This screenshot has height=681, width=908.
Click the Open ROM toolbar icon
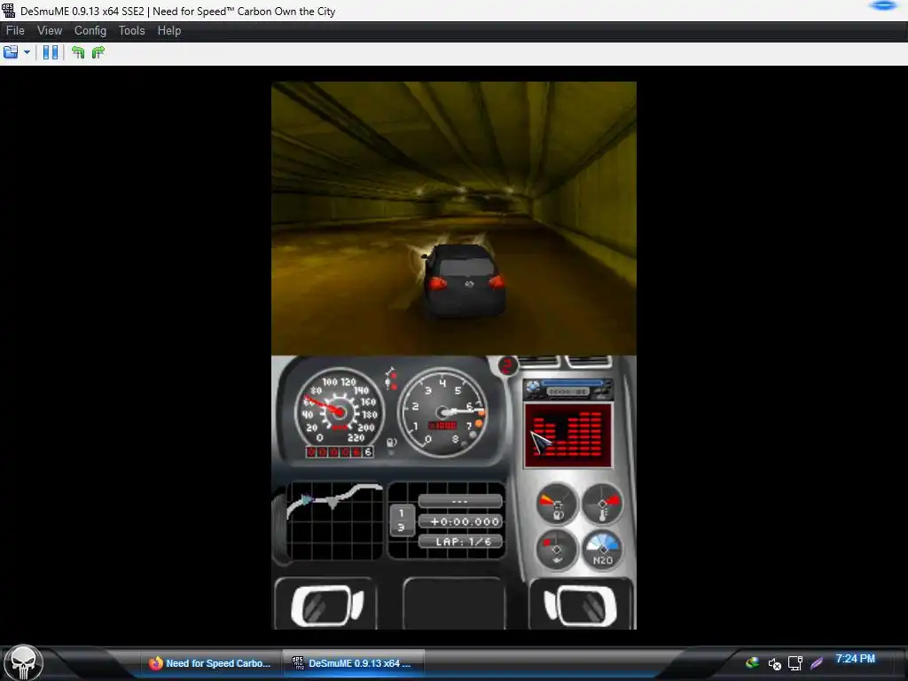point(11,52)
